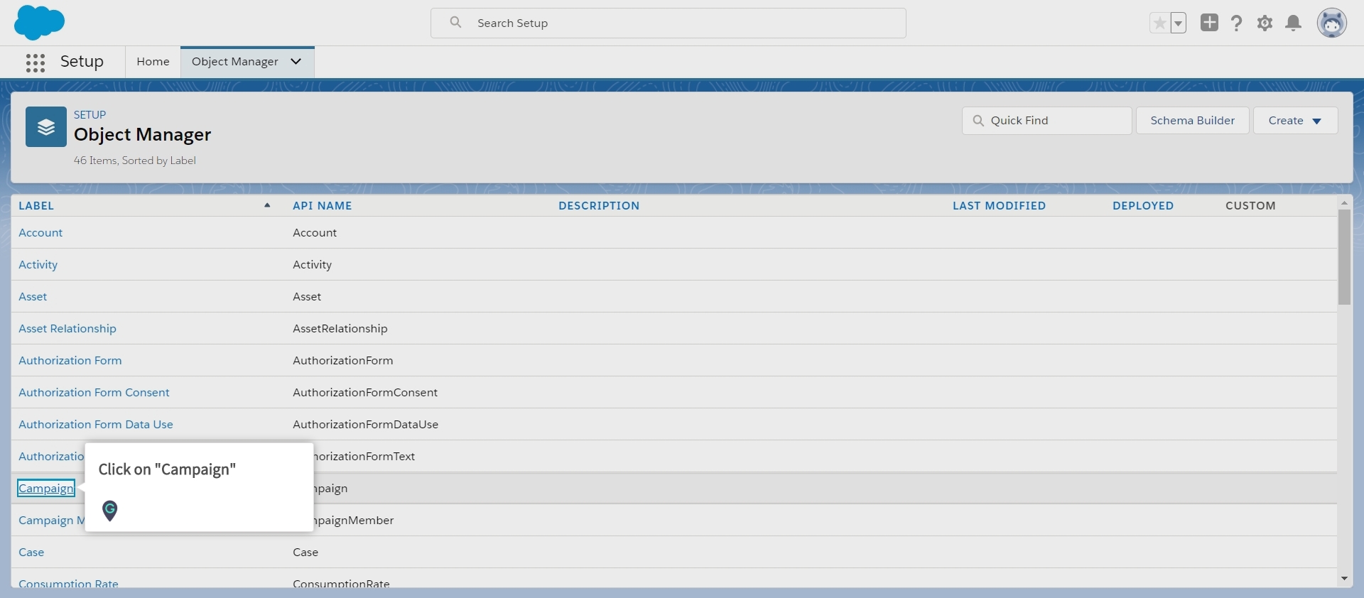Sort by the LABEL column header
The height and width of the screenshot is (598, 1364).
[36, 206]
